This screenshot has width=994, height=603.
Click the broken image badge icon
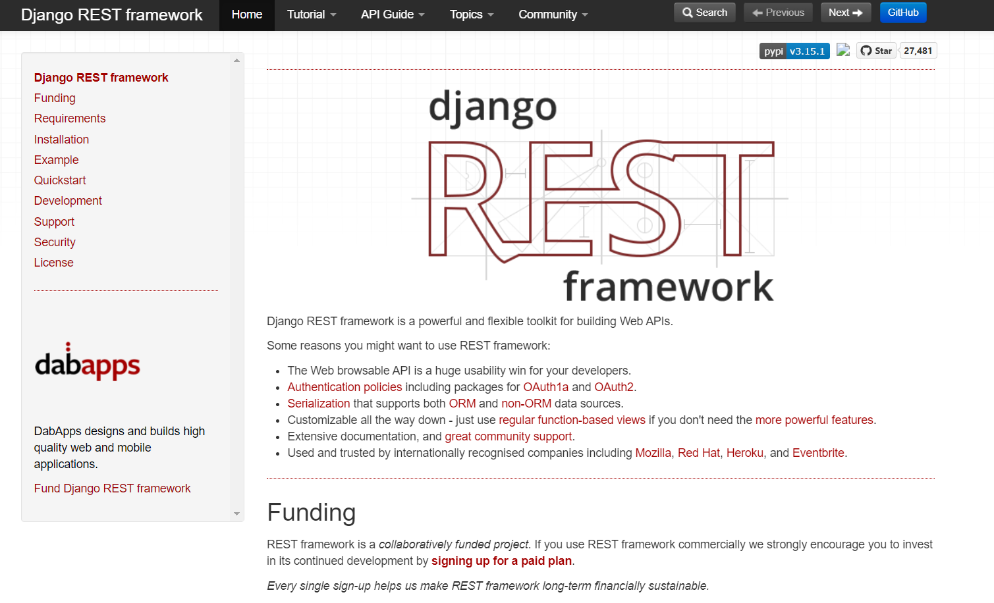843,50
